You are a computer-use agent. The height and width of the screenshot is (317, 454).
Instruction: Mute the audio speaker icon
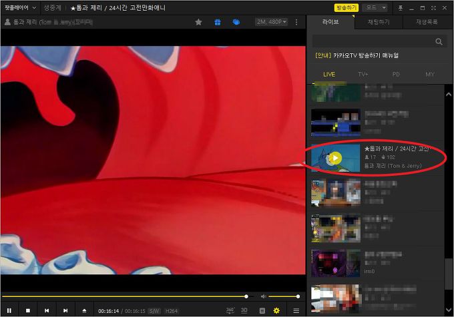(263, 296)
